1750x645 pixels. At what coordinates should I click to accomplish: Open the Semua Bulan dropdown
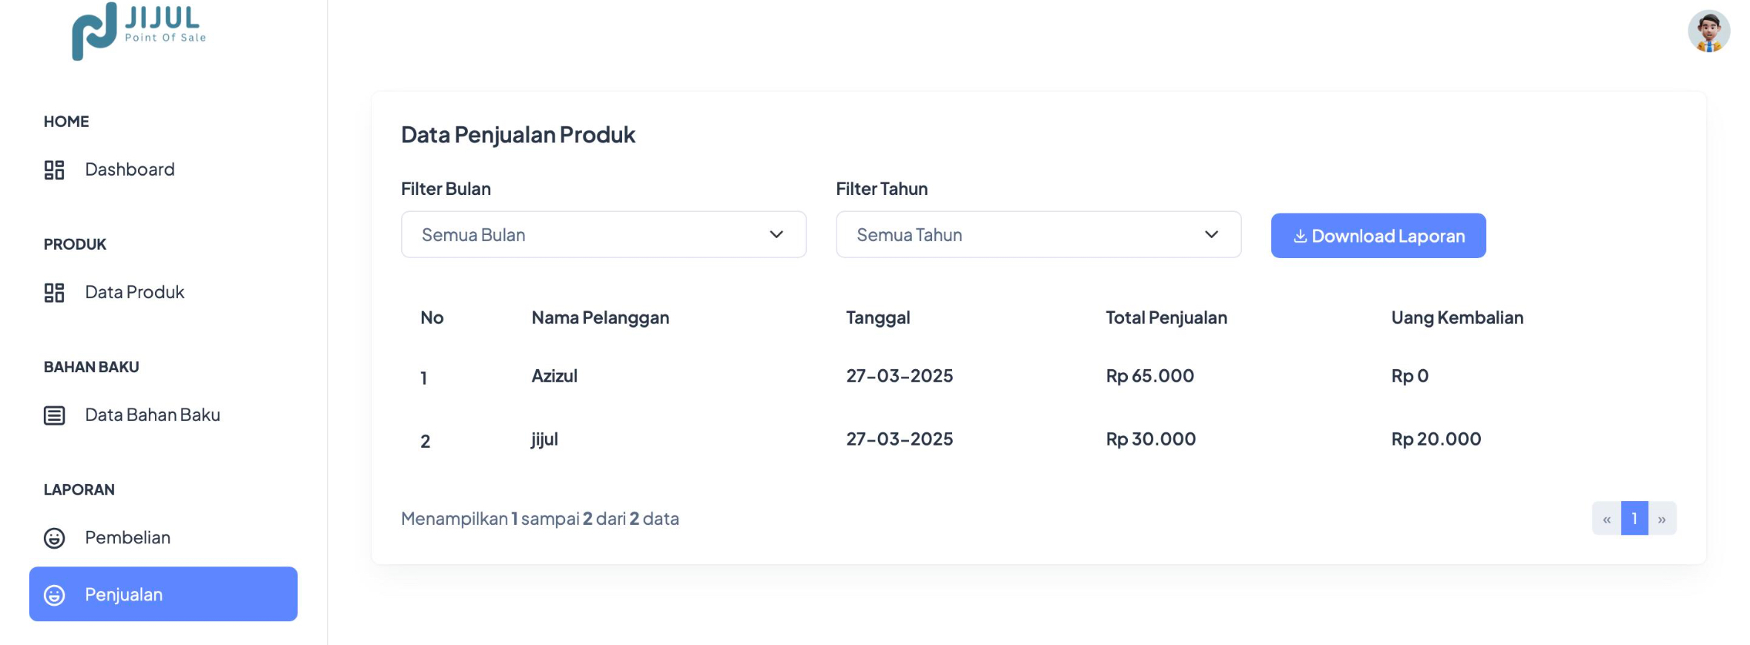(x=602, y=235)
